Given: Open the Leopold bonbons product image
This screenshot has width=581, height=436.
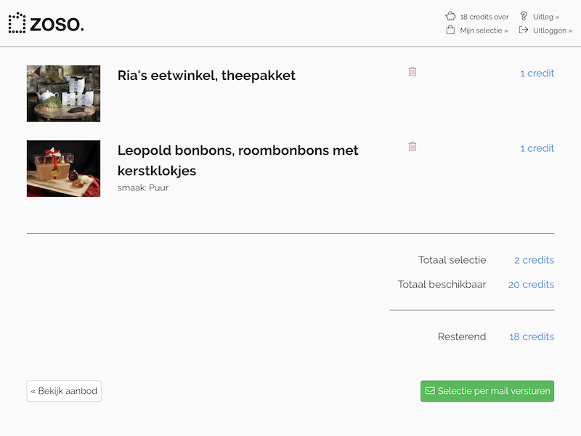Looking at the screenshot, I should (63, 169).
